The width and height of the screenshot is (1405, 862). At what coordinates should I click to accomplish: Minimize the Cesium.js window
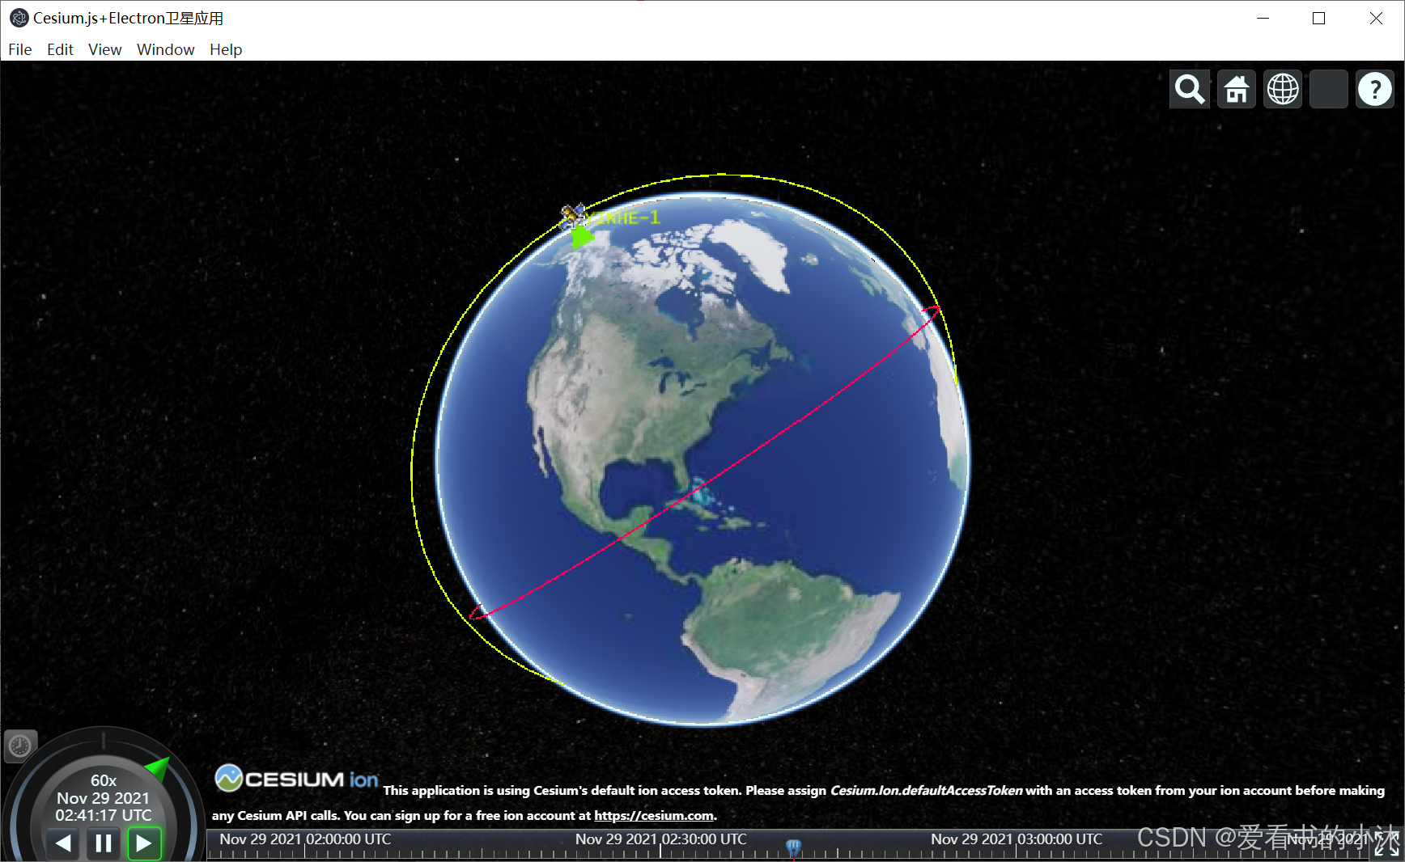[x=1263, y=18]
